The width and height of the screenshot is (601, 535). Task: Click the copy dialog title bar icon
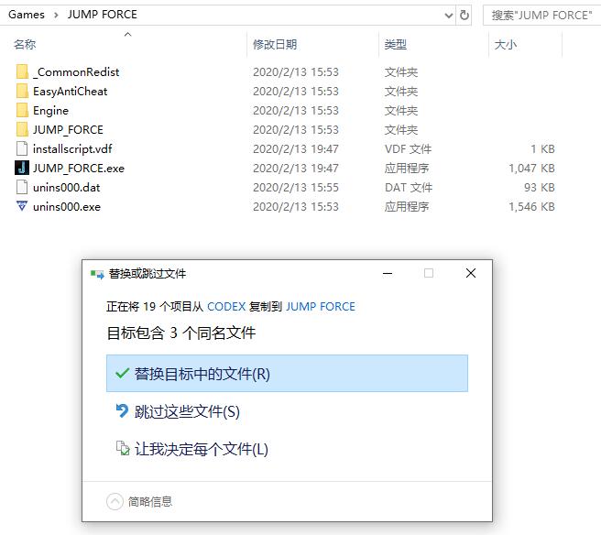point(97,274)
